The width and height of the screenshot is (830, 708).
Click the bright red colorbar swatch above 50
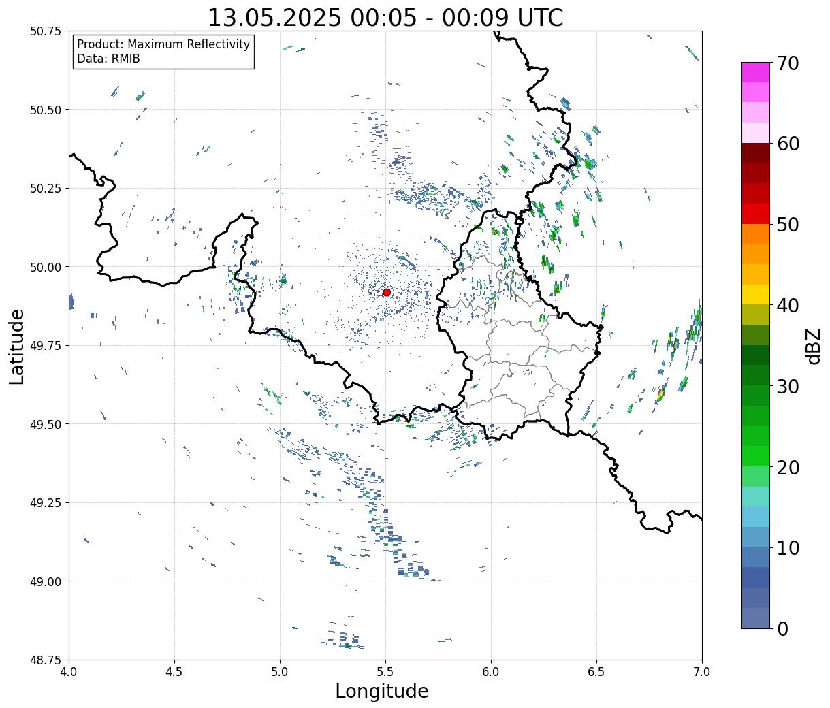click(756, 213)
